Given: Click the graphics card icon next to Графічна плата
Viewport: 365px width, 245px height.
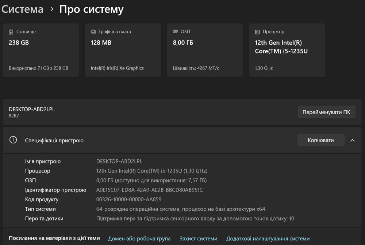Looking at the screenshot, I should [93, 32].
